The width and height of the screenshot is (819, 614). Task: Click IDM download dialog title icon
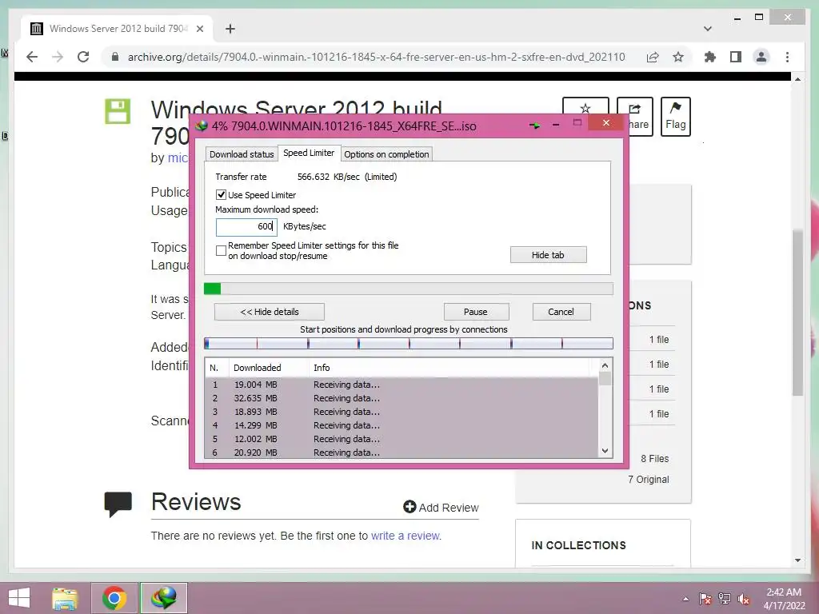coord(201,126)
